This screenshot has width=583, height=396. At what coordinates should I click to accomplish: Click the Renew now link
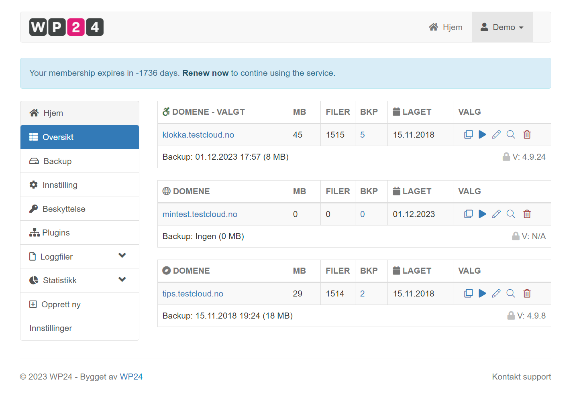[x=205, y=73]
